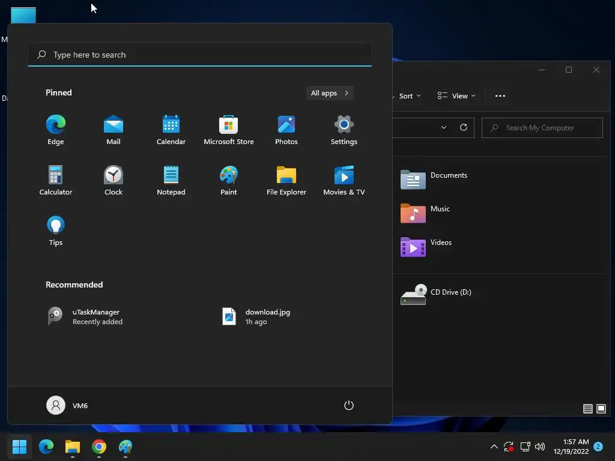Open Google Chrome from the taskbar

[x=99, y=447]
